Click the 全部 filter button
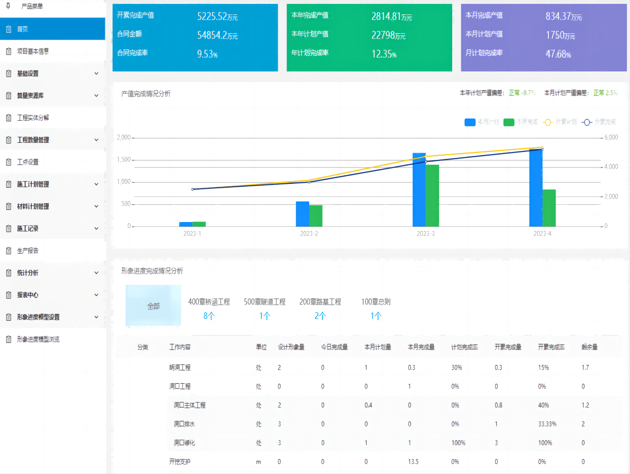630x474 pixels. pos(153,306)
